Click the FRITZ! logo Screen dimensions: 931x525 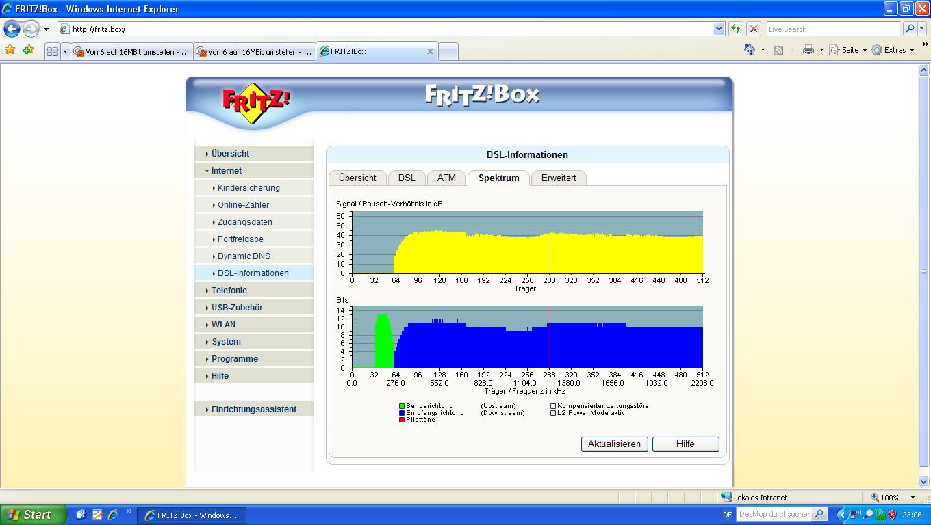pyautogui.click(x=256, y=104)
